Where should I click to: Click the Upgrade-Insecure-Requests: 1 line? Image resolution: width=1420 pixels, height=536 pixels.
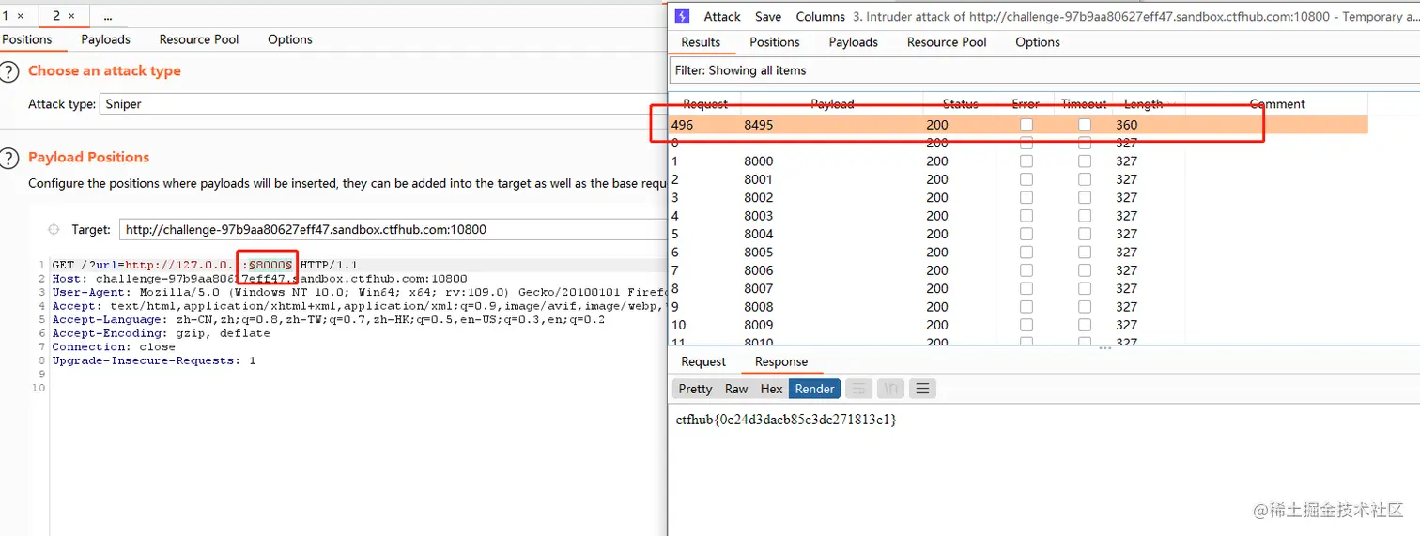pyautogui.click(x=154, y=360)
